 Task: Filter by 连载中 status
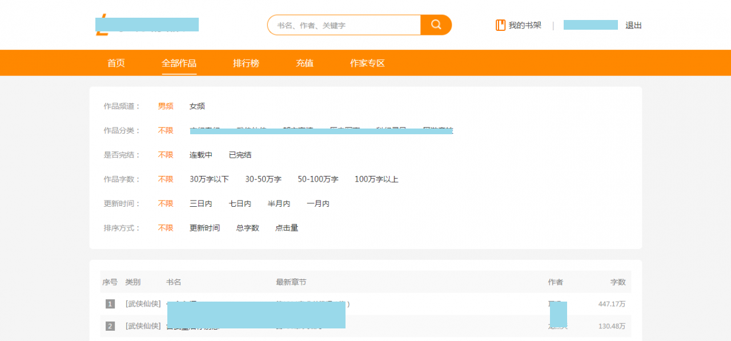click(x=201, y=155)
